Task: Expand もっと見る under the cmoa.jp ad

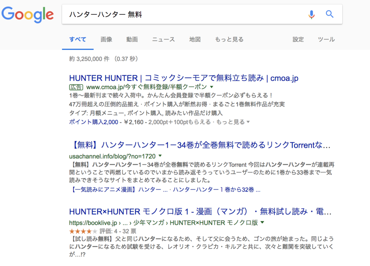Action: [233, 122]
